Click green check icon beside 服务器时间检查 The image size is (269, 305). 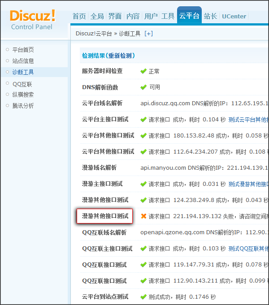(x=143, y=71)
